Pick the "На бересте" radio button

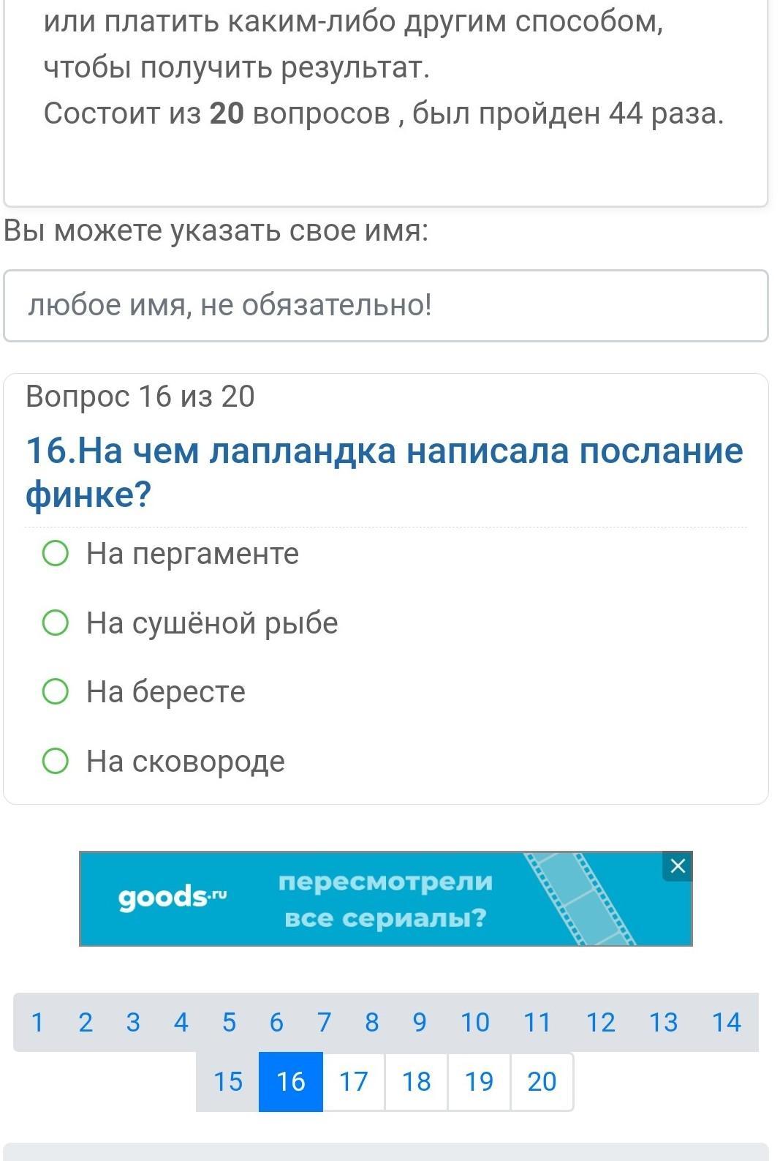pyautogui.click(x=56, y=691)
